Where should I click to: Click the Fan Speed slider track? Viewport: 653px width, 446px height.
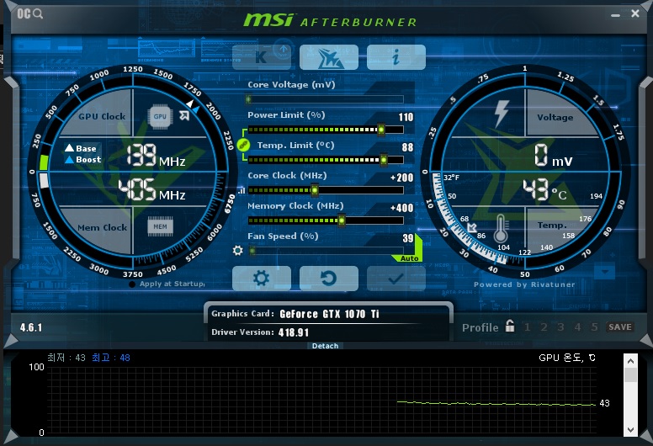click(326, 251)
